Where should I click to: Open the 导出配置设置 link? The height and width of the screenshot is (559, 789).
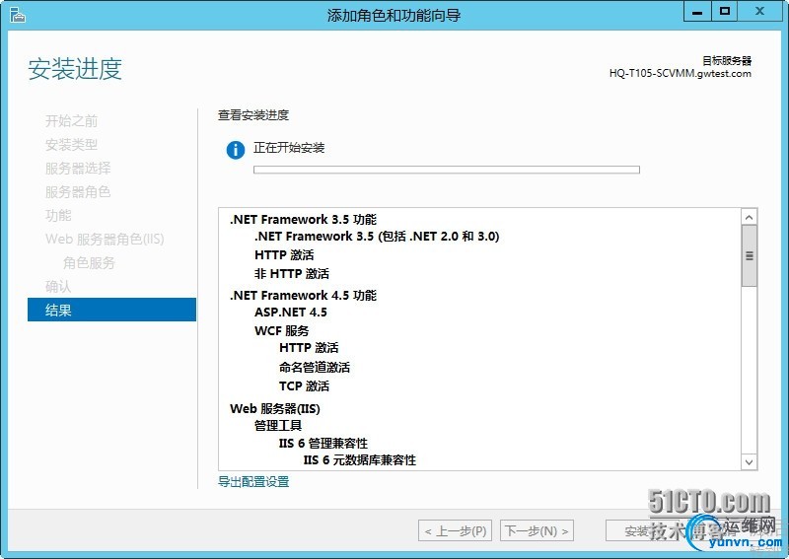click(253, 481)
